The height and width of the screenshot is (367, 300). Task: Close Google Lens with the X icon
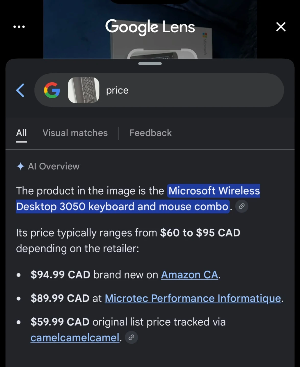(281, 27)
